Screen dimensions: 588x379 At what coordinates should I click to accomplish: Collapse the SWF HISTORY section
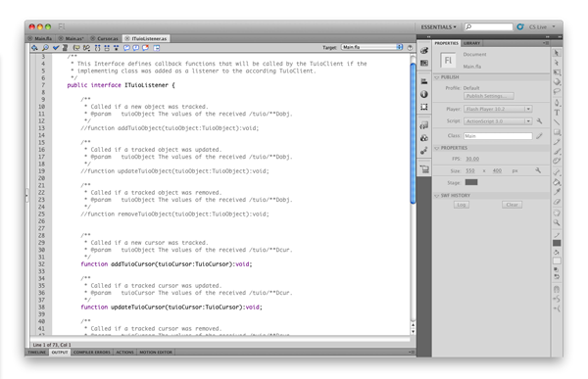point(437,196)
